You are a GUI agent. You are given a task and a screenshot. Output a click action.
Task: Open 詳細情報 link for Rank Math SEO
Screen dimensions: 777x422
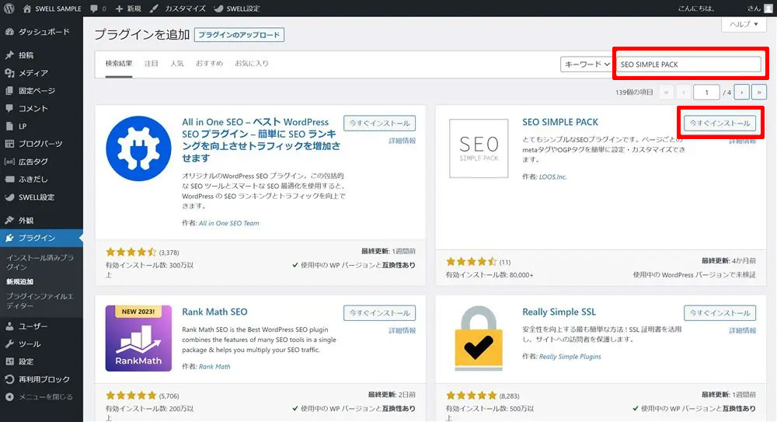(x=402, y=330)
